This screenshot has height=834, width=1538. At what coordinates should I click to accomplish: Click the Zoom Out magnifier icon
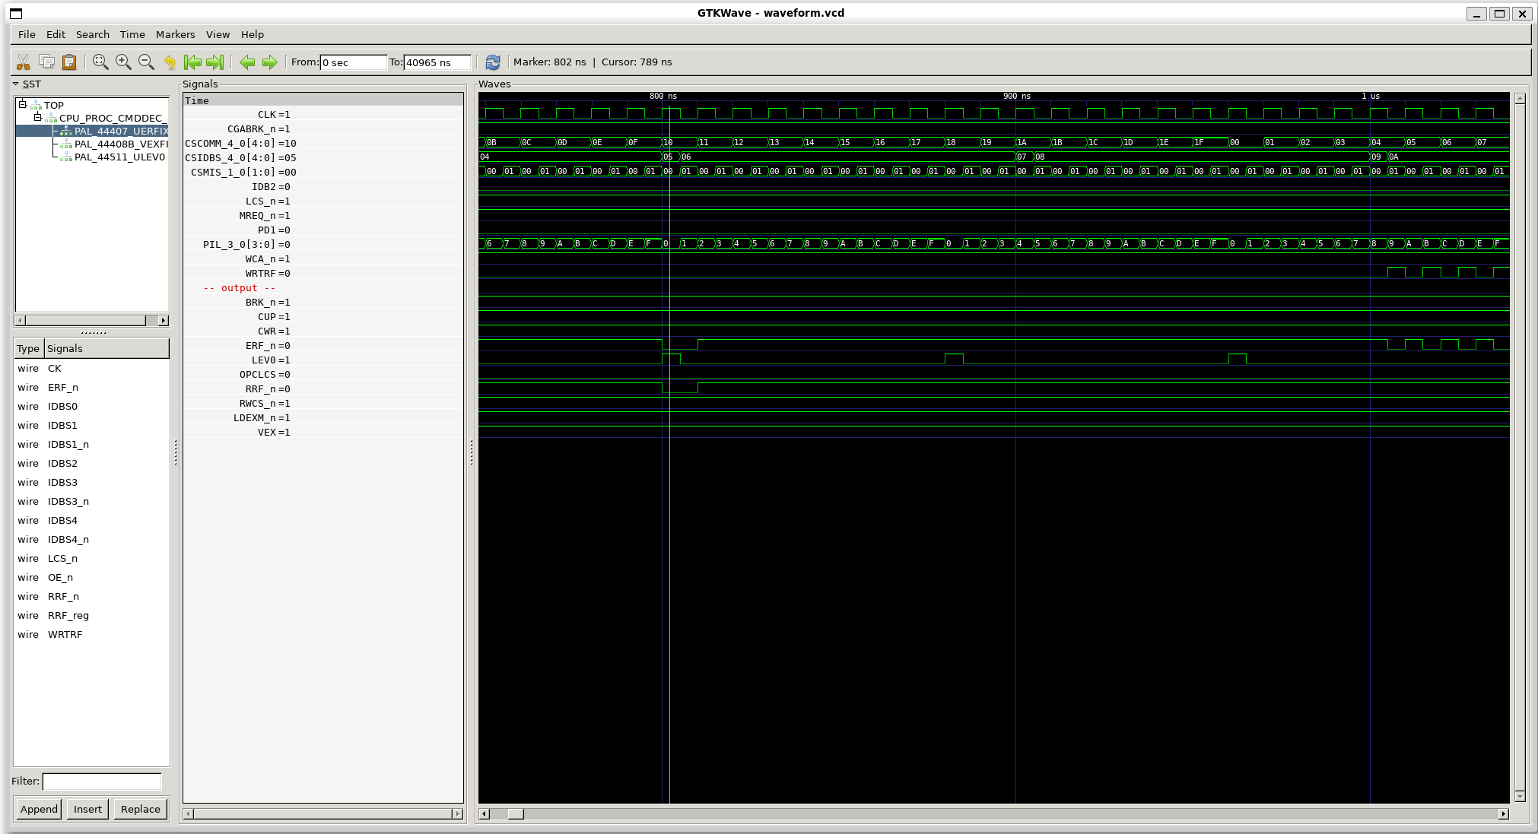pos(146,62)
